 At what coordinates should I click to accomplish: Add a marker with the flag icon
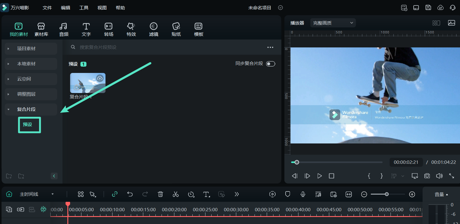pos(287,194)
